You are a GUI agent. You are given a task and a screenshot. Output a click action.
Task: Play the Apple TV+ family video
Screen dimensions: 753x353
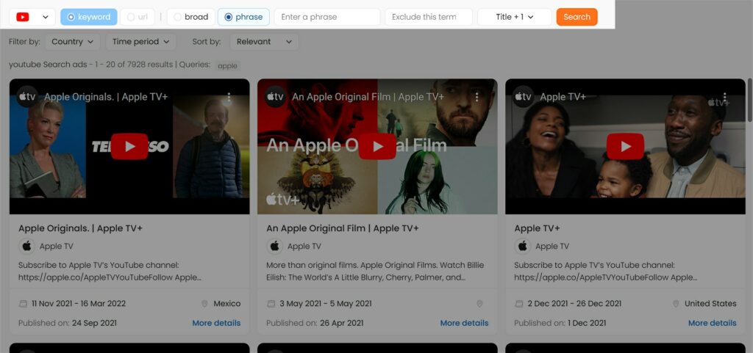click(625, 146)
